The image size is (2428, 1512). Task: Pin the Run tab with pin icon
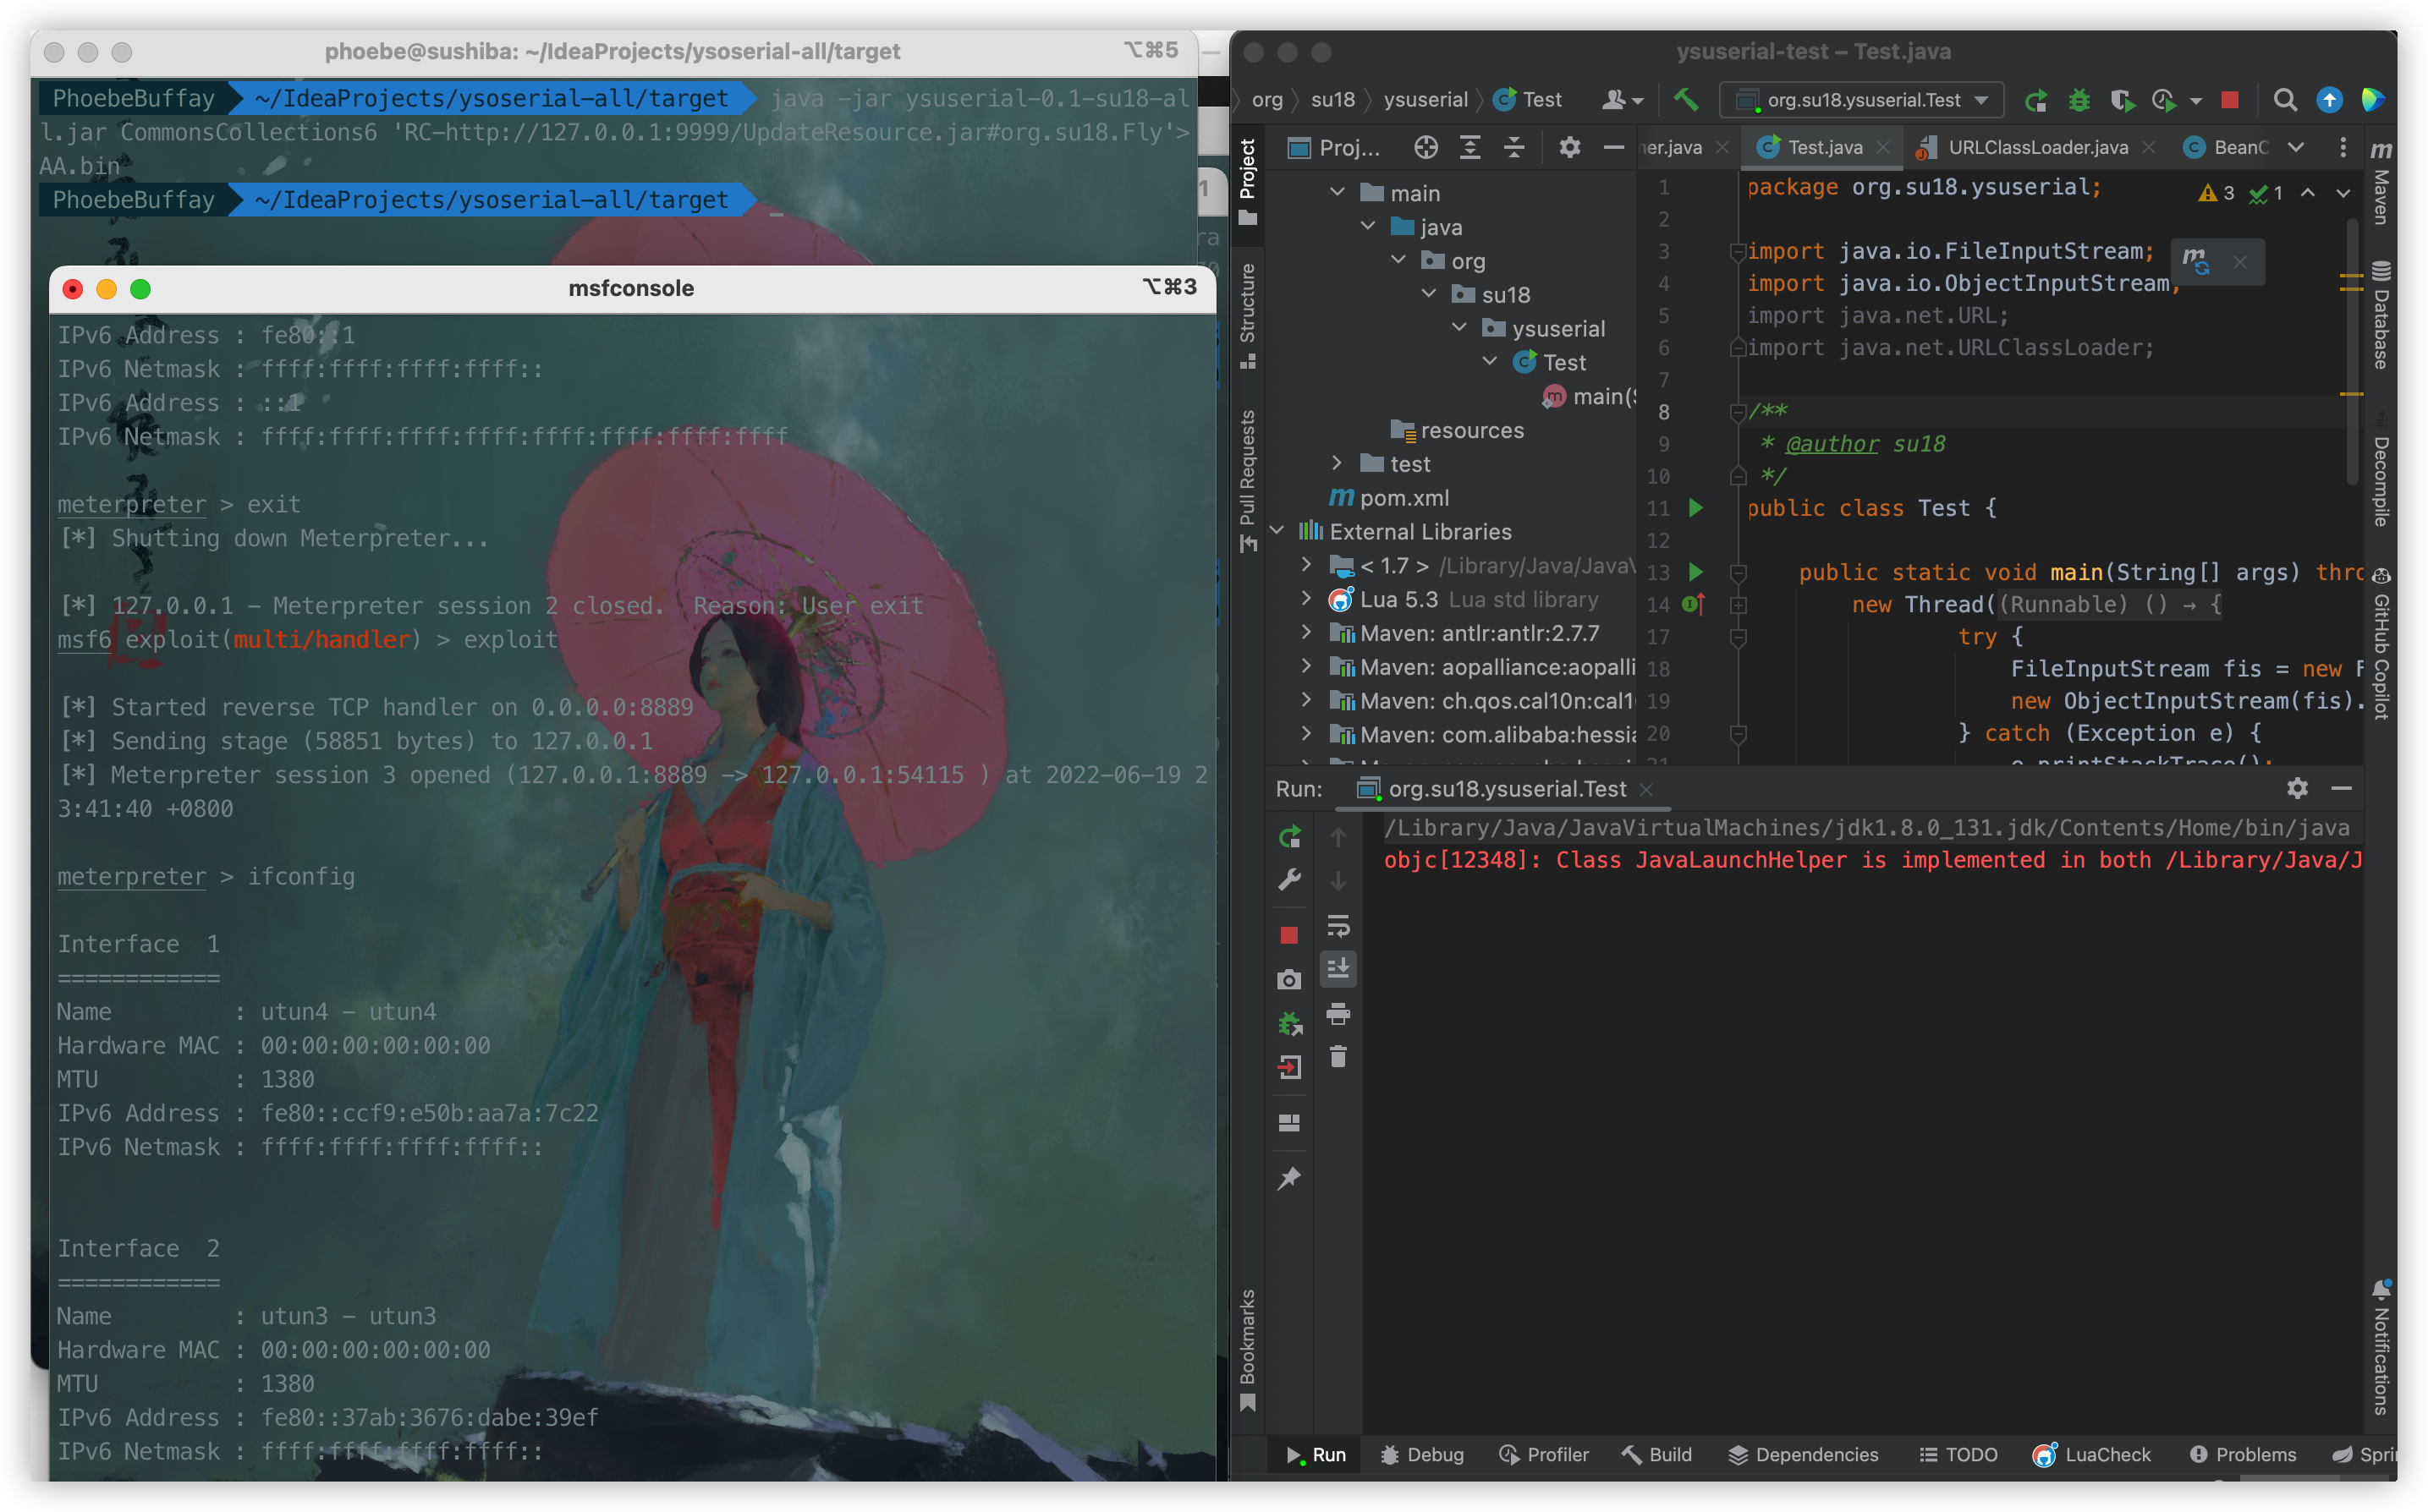pos(1289,1179)
